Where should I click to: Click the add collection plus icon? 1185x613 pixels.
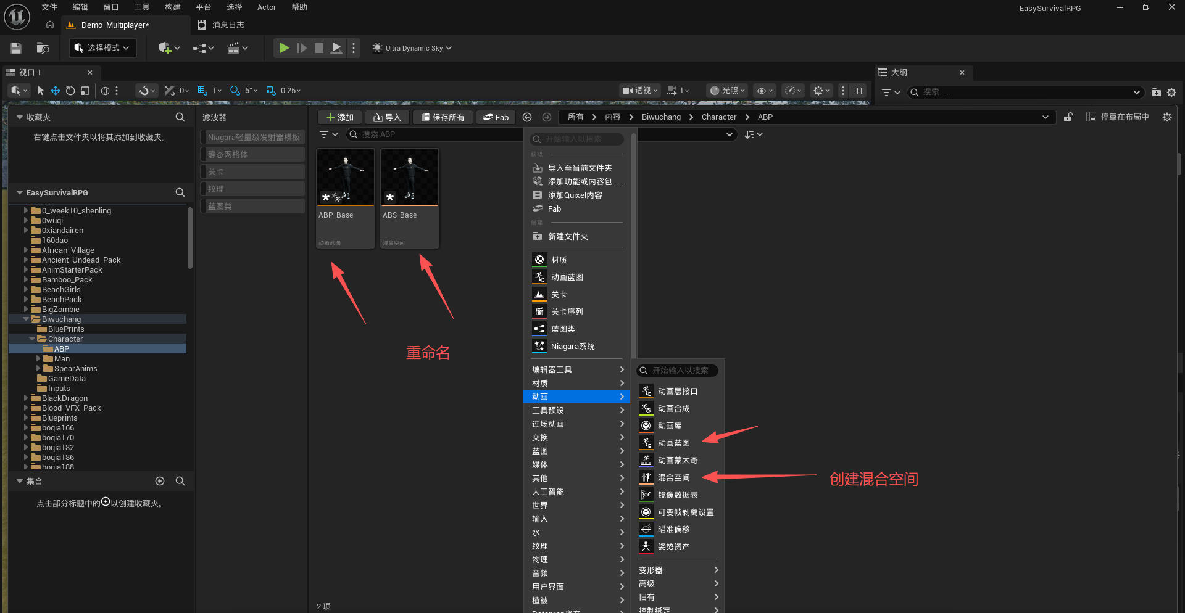tap(160, 481)
